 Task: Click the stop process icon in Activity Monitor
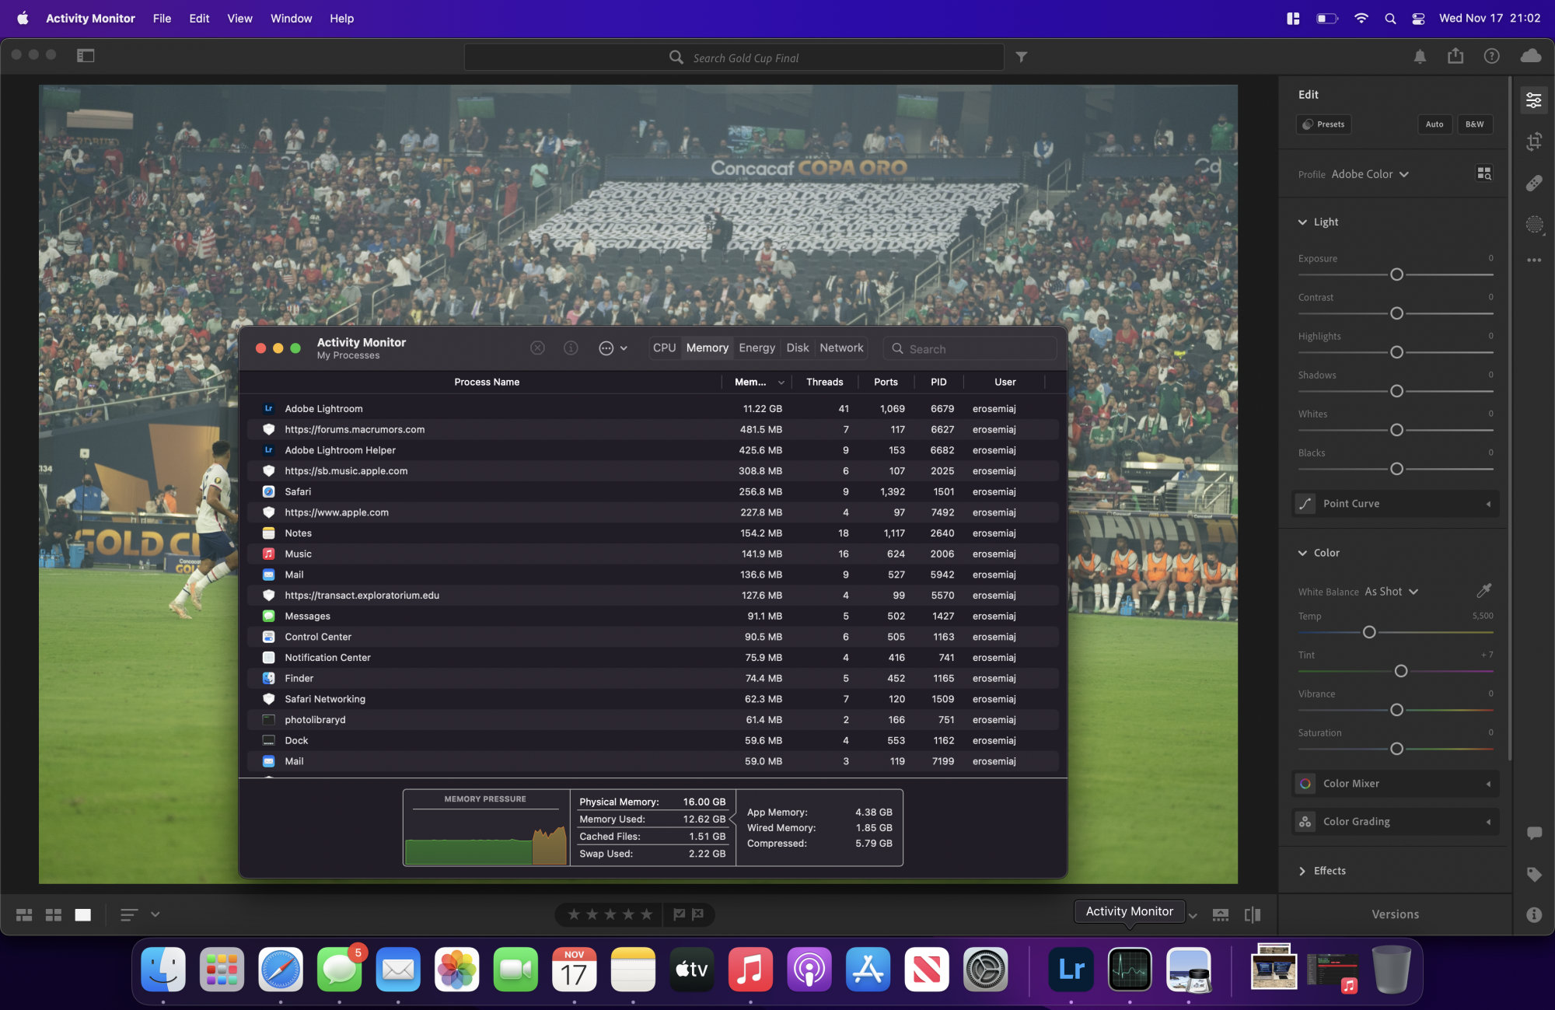tap(537, 348)
